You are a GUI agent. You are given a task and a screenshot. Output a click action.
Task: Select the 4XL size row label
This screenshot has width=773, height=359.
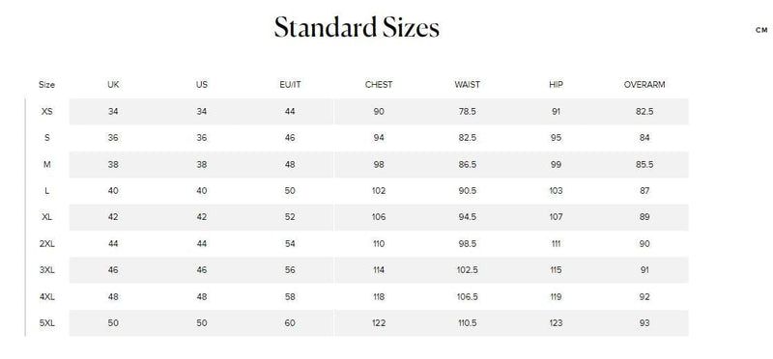coord(46,297)
